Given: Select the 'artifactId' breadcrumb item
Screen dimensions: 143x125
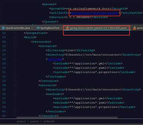Looking at the screenshot, I should (49, 121).
